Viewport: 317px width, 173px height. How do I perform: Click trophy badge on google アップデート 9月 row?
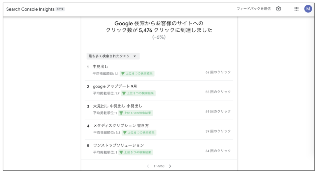(138, 93)
